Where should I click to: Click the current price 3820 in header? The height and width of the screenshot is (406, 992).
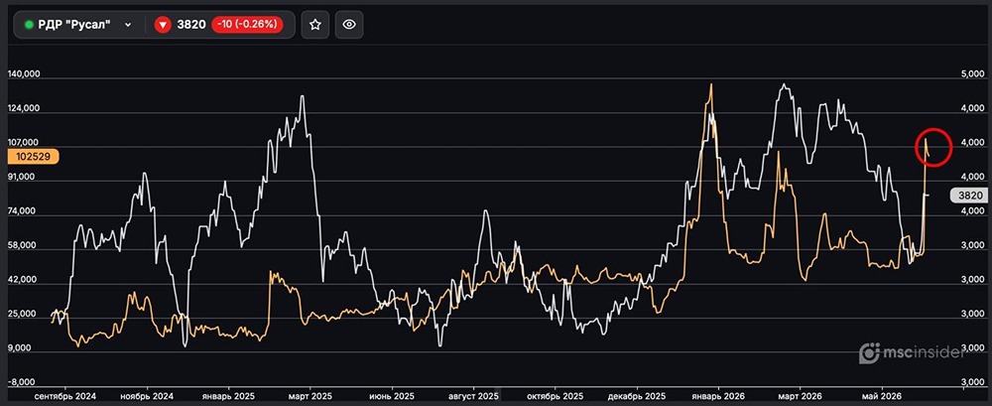point(193,25)
